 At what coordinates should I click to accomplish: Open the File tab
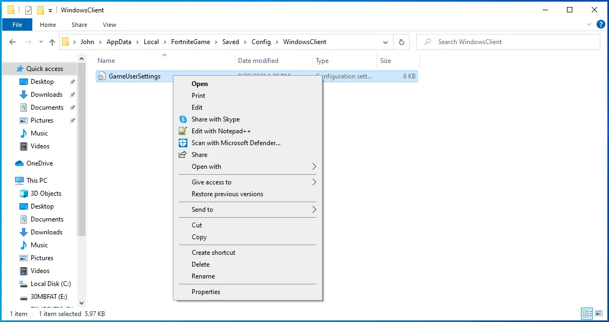click(x=17, y=24)
